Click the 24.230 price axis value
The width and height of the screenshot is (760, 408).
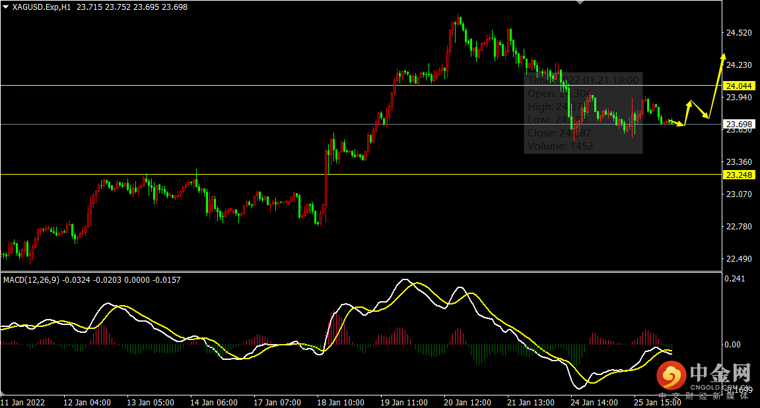(x=739, y=65)
